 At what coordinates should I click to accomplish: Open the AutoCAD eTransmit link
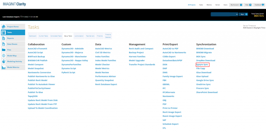[37, 49]
